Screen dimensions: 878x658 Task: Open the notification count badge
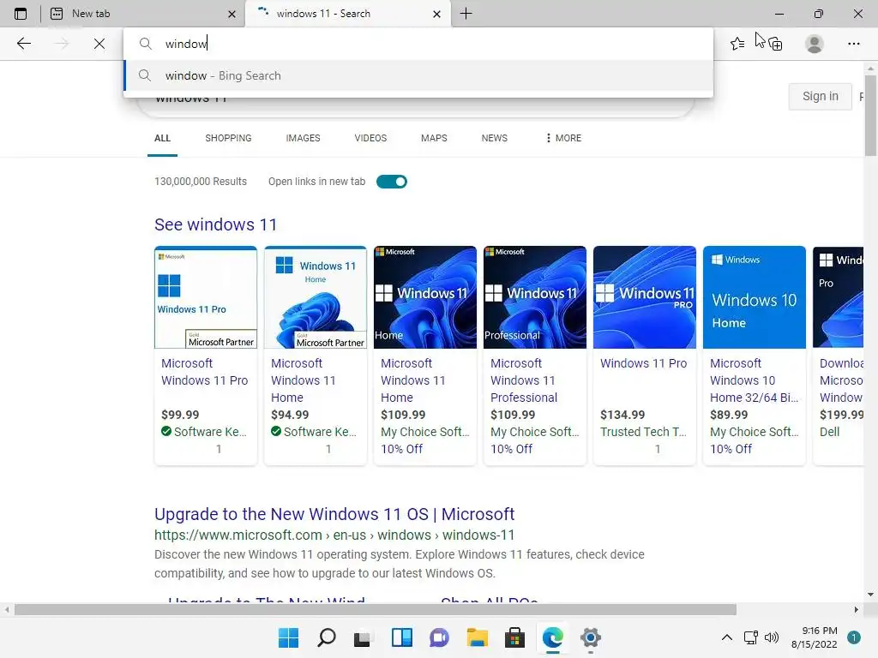[853, 637]
